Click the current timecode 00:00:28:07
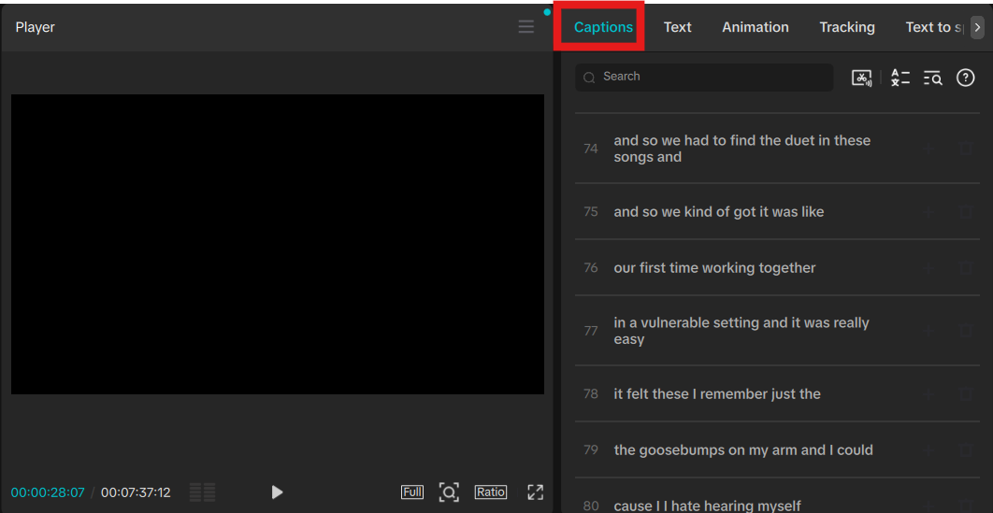 coord(48,492)
